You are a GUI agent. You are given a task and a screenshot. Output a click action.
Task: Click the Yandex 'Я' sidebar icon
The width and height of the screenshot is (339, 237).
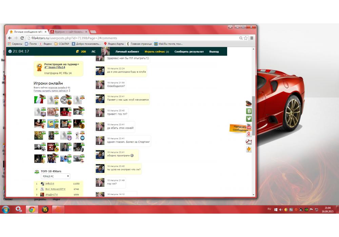249,134
